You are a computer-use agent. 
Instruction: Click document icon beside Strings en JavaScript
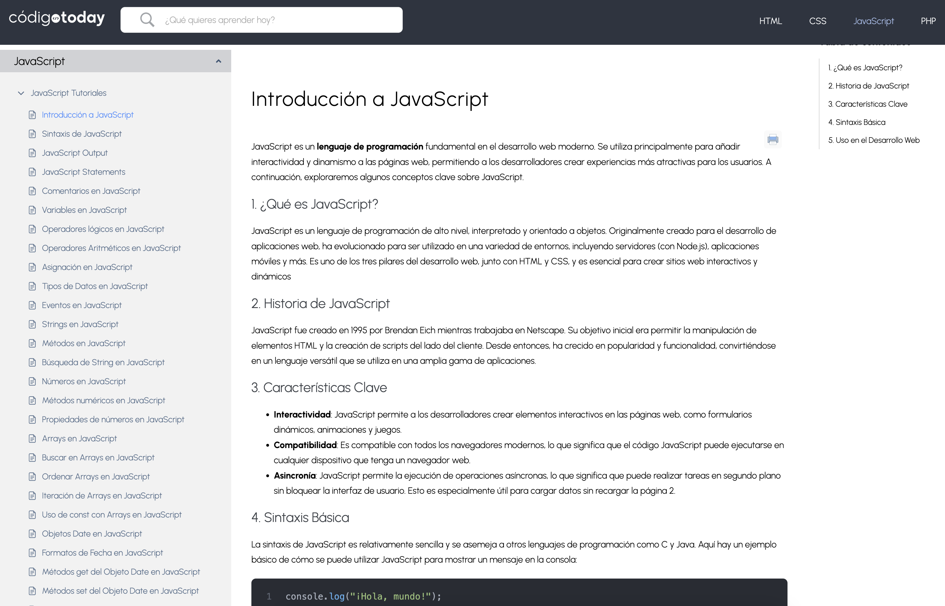[x=32, y=324]
